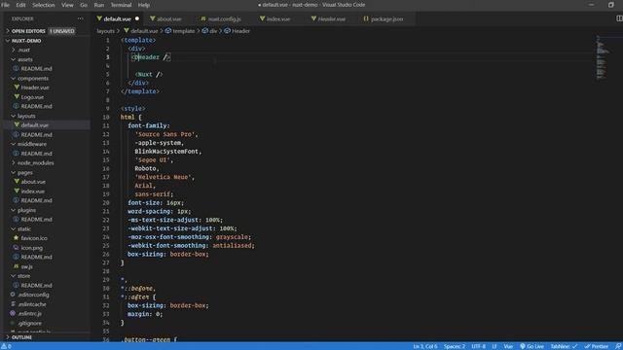Image resolution: width=623 pixels, height=350 pixels.
Task: Open .gitignore file in explorer
Action: point(29,323)
